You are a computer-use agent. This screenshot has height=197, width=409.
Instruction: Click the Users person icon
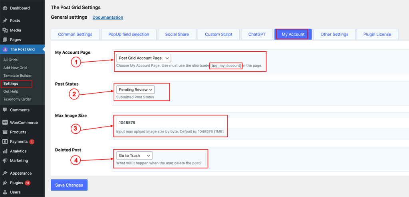[x=5, y=192]
